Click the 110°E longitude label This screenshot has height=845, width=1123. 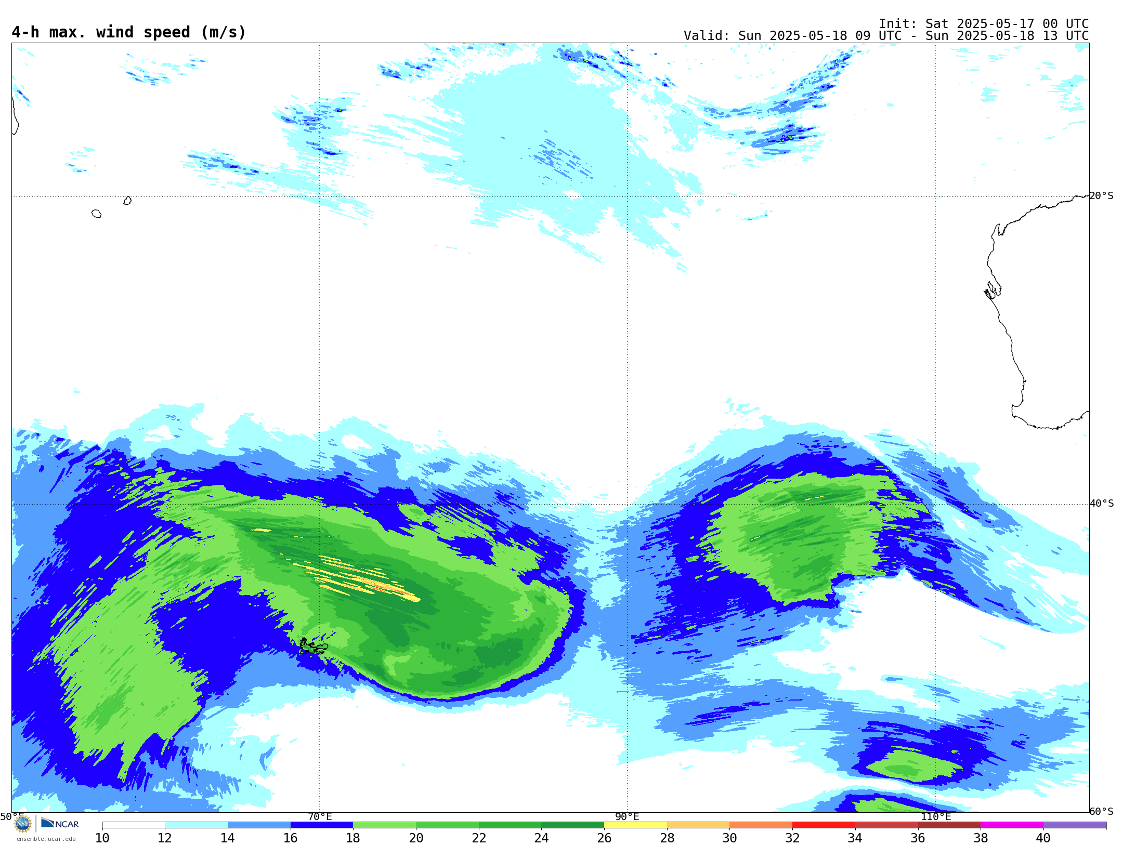pyautogui.click(x=935, y=816)
